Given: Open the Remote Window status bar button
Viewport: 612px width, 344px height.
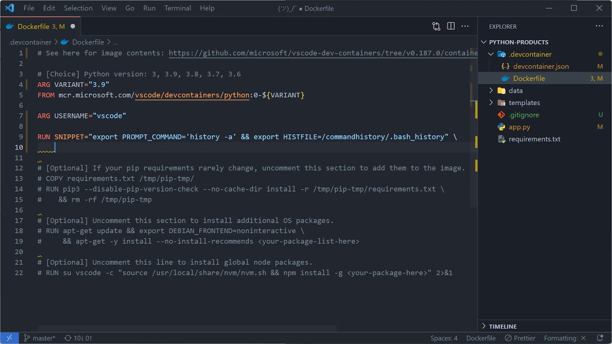Looking at the screenshot, I should point(9,338).
